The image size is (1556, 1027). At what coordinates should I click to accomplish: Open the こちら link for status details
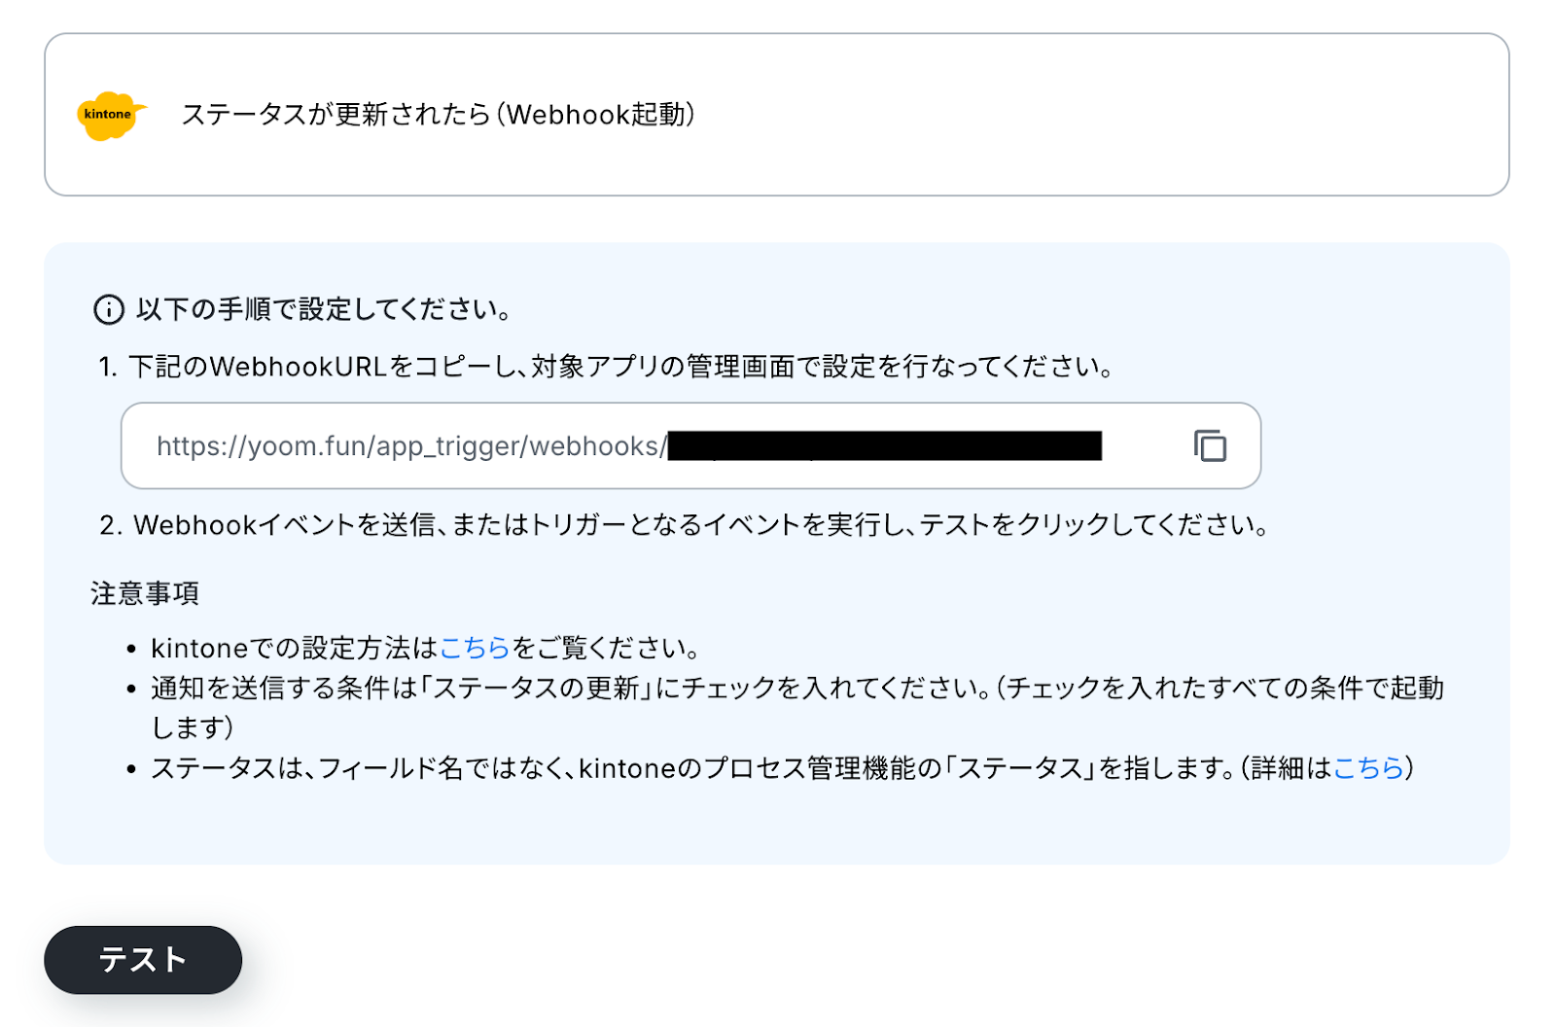point(1368,768)
